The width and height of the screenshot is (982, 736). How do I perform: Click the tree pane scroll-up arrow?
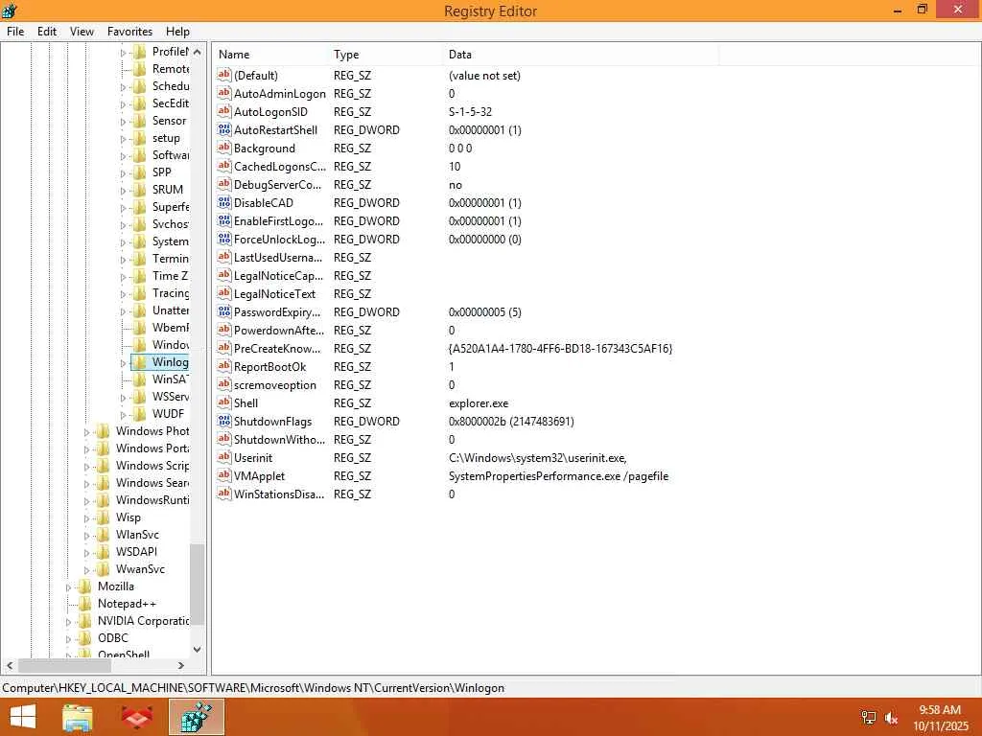[x=198, y=52]
